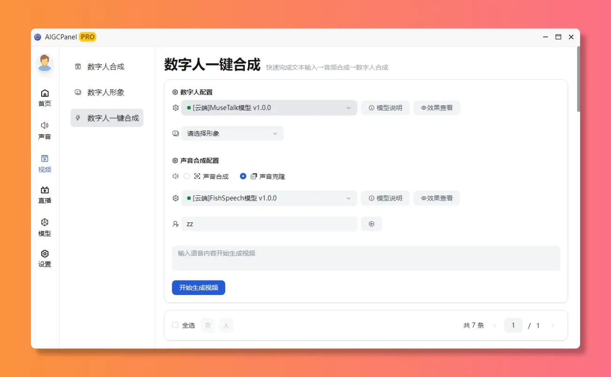This screenshot has width=611, height=377.
Task: Open the 直播 live streaming icon
Action: tap(45, 190)
